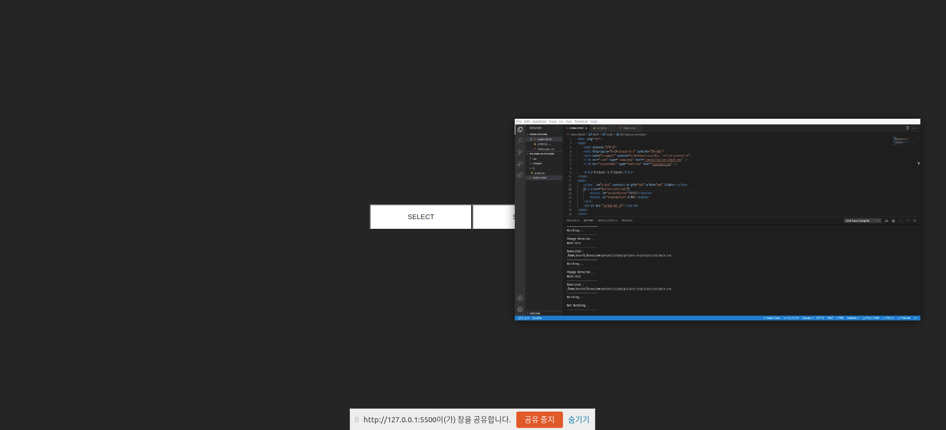
Task: Close index.html in the Open Editors list
Action: pos(531,139)
